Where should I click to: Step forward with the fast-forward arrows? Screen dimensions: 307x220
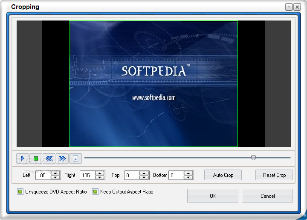click(x=62, y=158)
